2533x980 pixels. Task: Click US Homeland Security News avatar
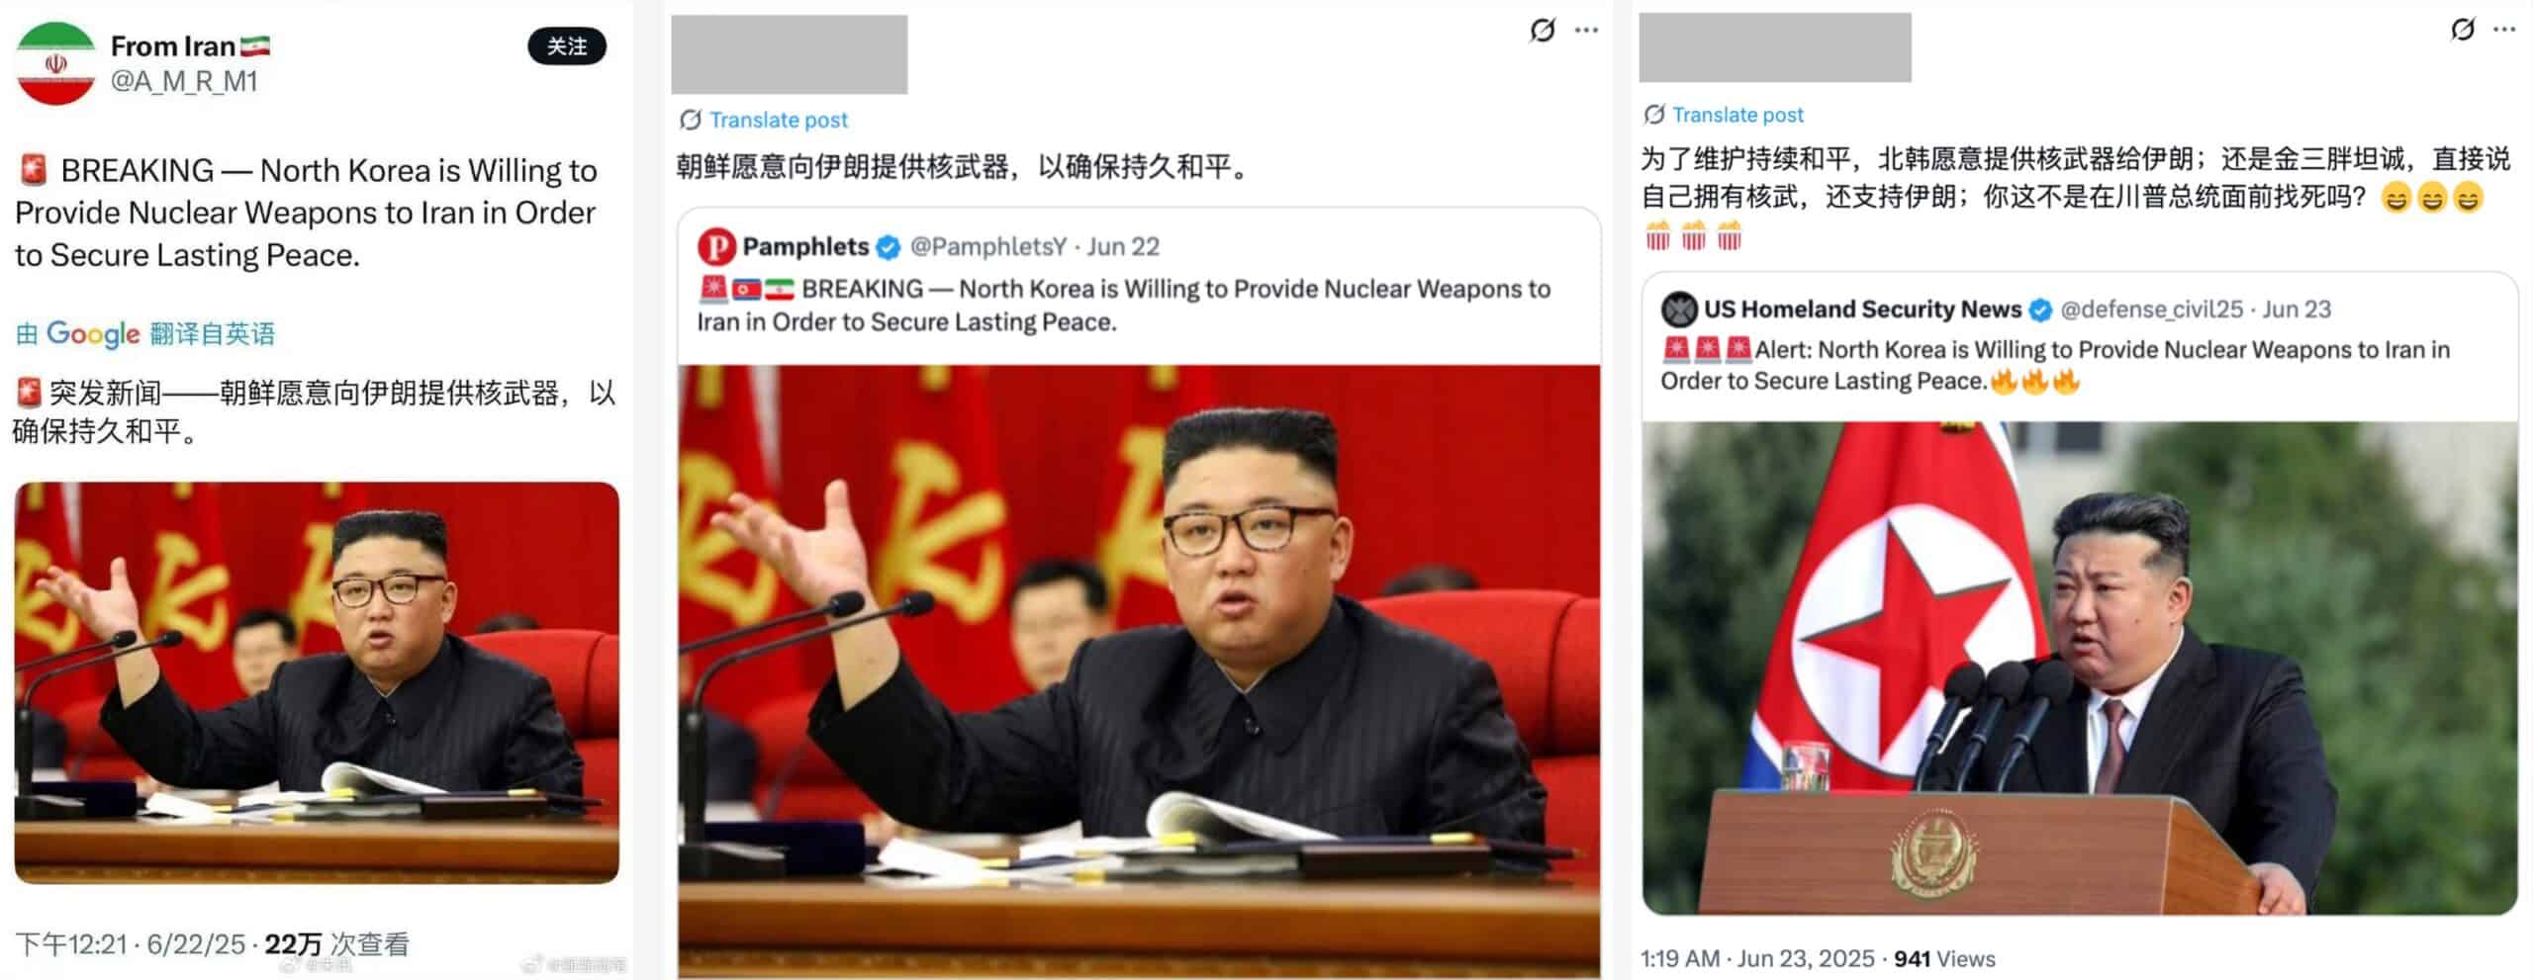click(1679, 310)
